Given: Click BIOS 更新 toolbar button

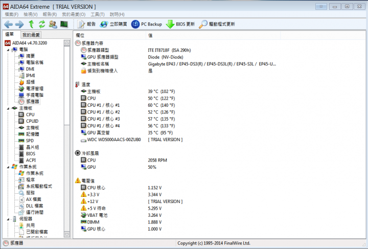Looking at the screenshot, I should tap(180, 24).
